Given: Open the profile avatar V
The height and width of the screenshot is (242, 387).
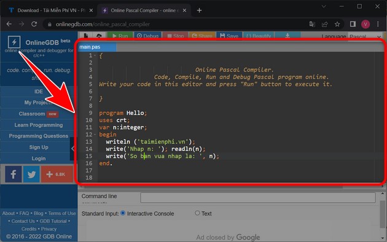Looking at the screenshot, I should (365, 24).
